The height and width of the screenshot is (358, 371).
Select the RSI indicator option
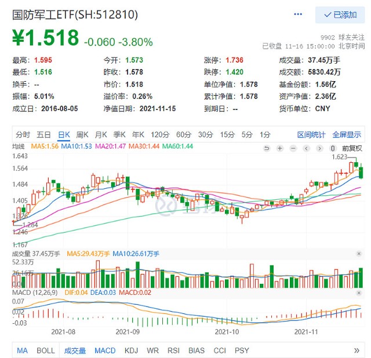click(x=173, y=350)
